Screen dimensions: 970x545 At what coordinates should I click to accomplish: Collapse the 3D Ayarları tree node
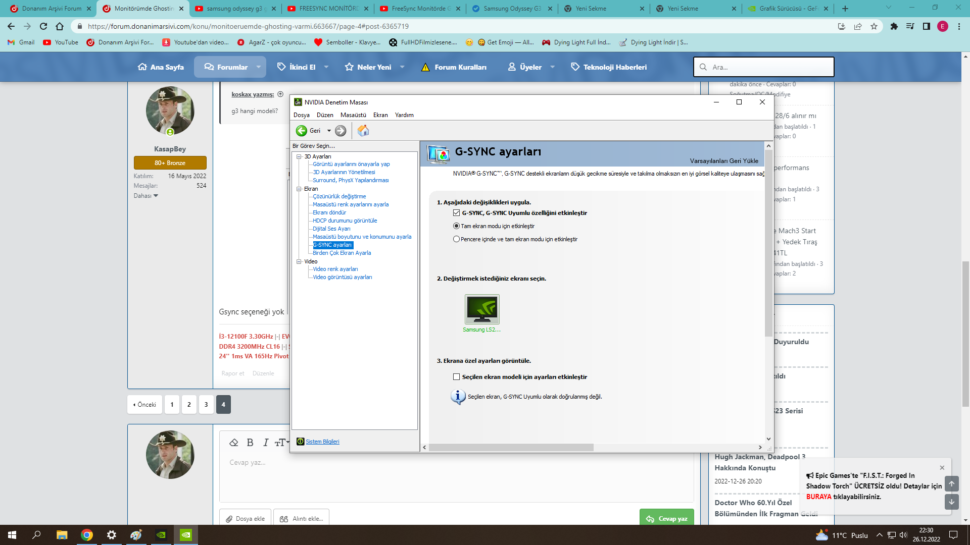tap(299, 156)
